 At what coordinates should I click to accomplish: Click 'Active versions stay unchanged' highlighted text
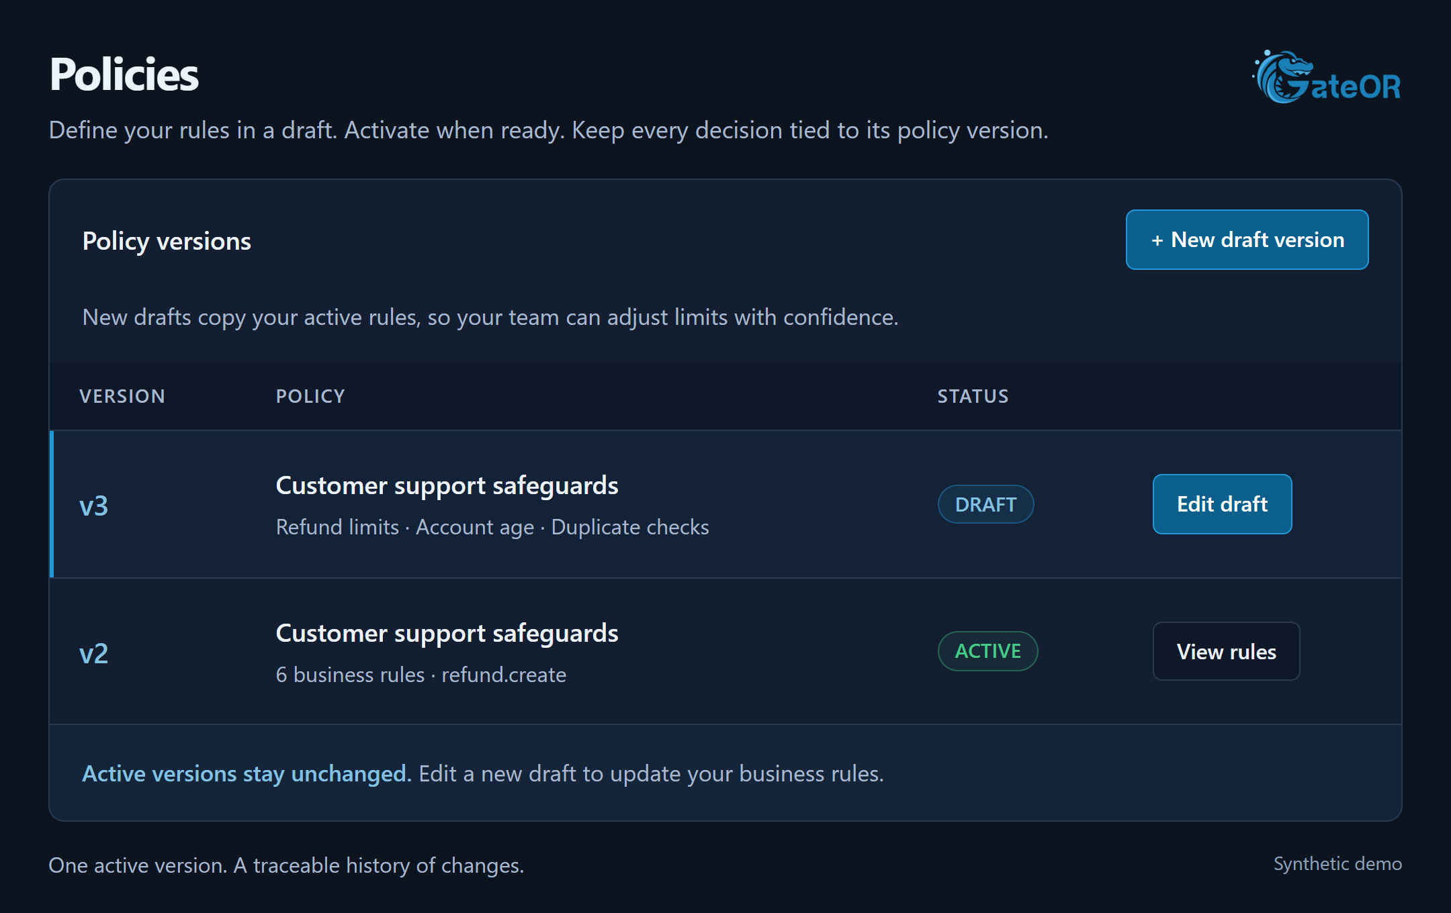247,773
